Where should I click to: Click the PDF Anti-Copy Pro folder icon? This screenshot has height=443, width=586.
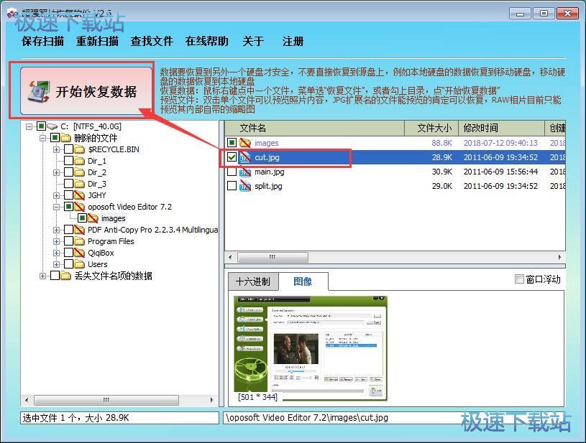point(79,230)
